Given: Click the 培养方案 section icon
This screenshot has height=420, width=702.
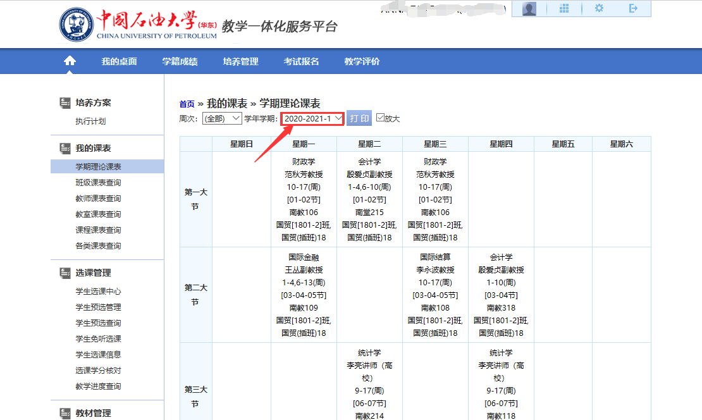Looking at the screenshot, I should [65, 102].
